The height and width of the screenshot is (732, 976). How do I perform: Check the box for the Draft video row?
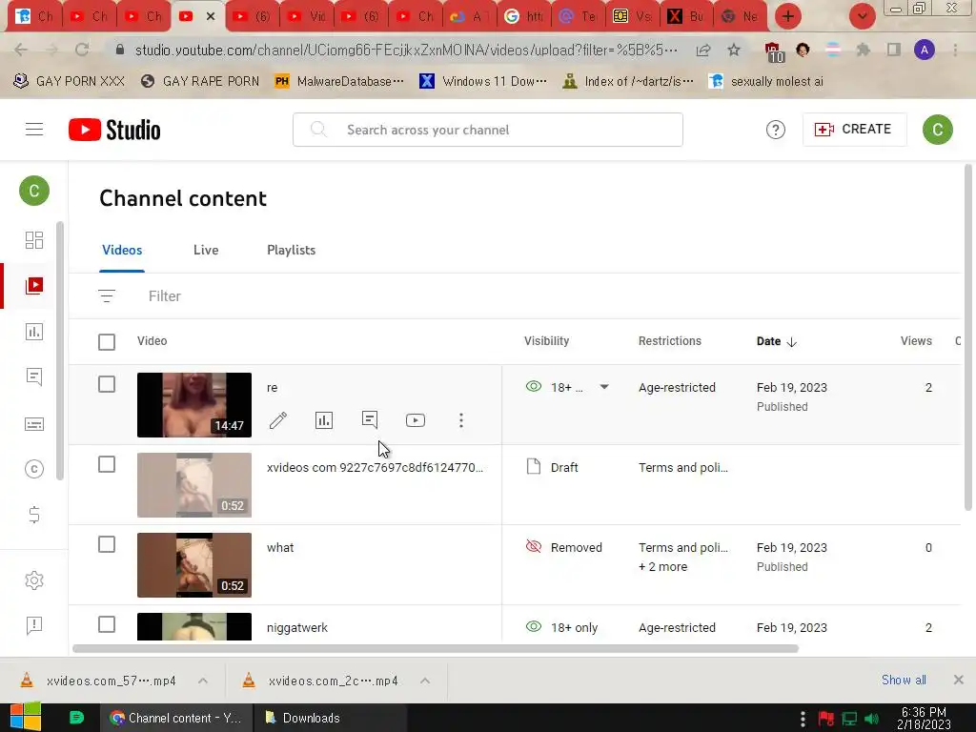[x=107, y=464]
